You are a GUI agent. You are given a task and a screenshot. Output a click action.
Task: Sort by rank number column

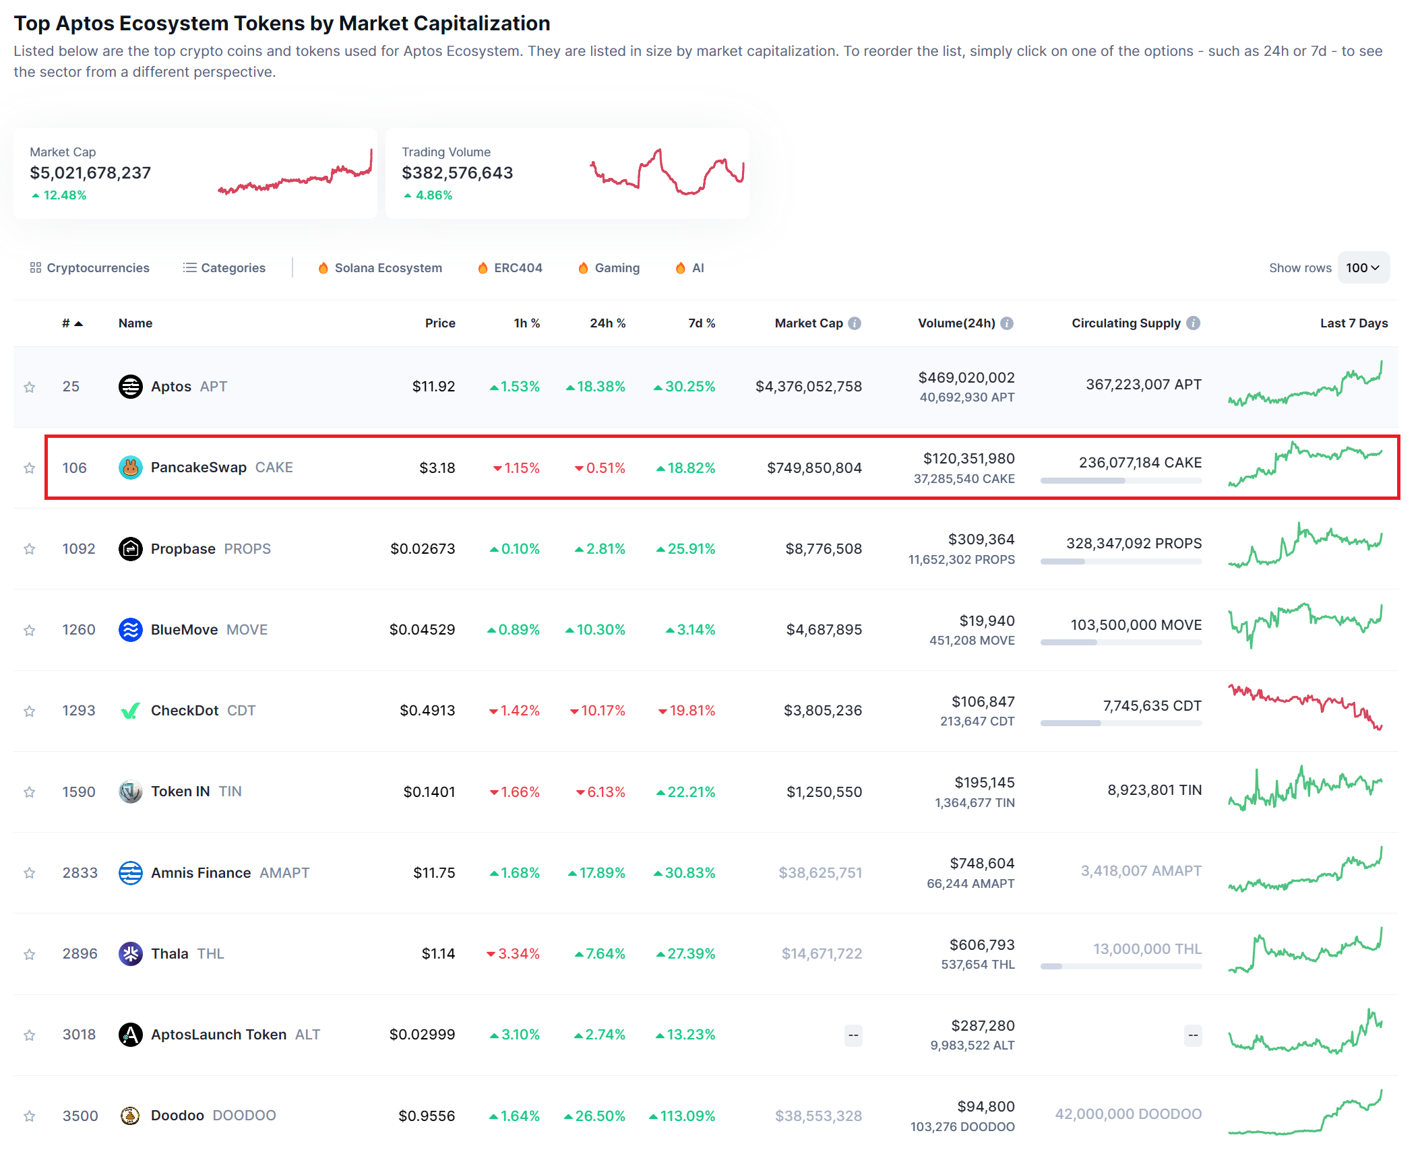click(72, 323)
